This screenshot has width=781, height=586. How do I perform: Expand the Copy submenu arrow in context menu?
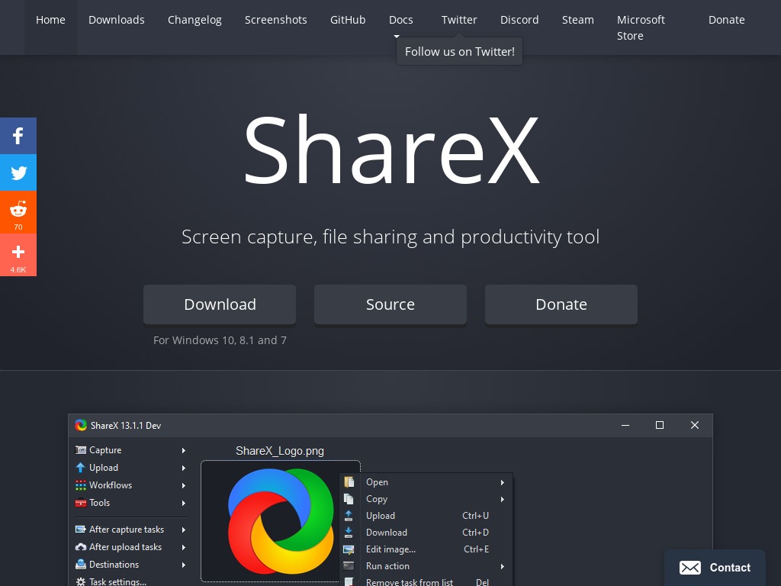point(503,499)
